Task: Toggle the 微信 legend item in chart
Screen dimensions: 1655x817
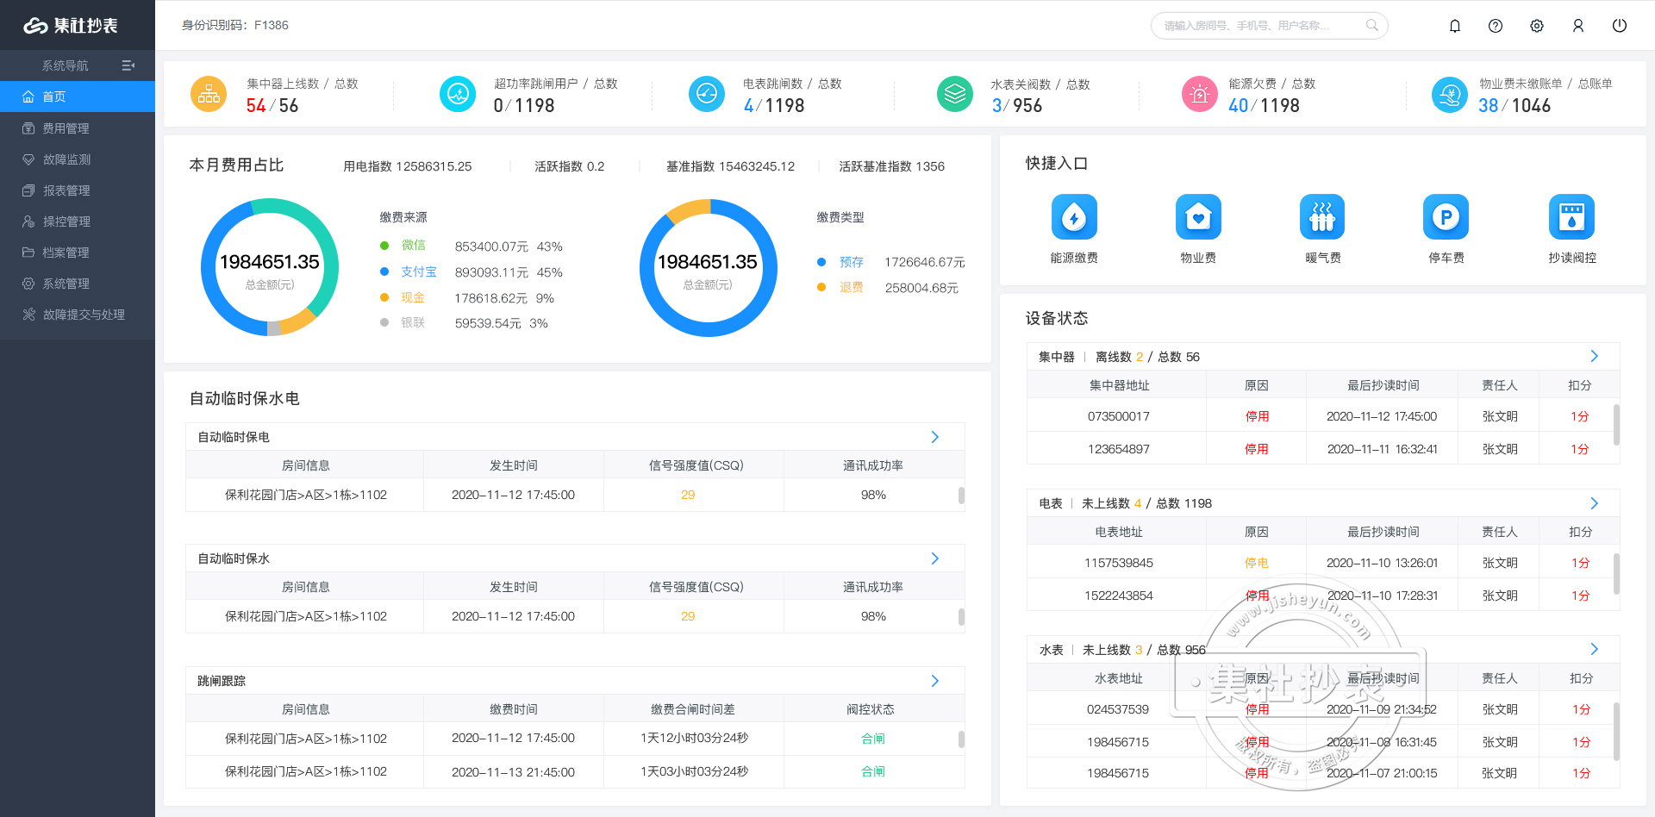Action: [413, 246]
